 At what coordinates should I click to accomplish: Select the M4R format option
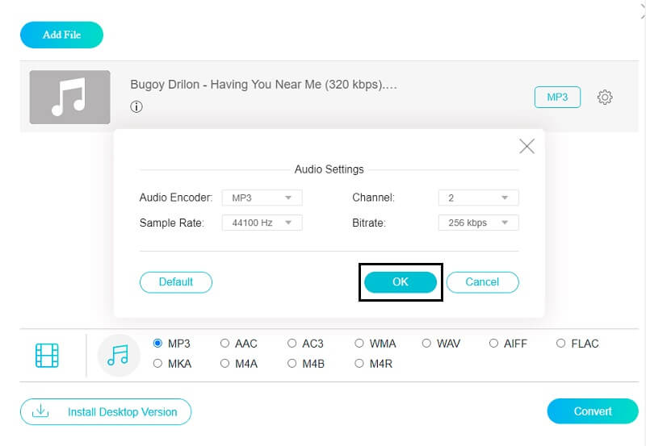coord(360,364)
